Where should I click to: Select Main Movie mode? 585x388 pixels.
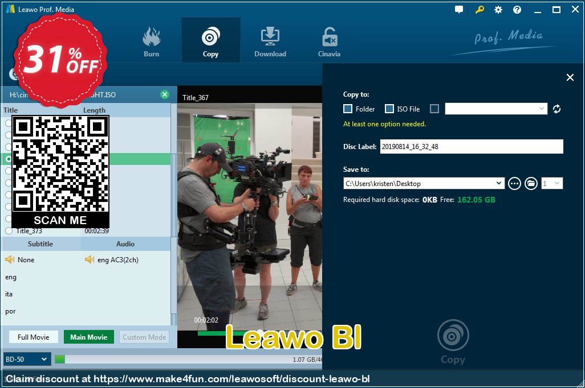pos(89,337)
